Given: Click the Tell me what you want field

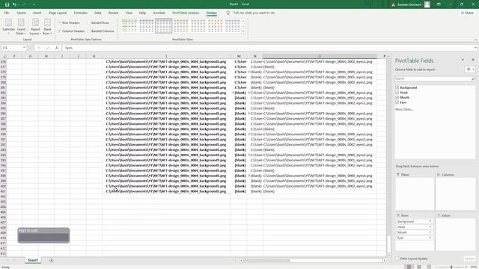Looking at the screenshot, I should 254,13.
